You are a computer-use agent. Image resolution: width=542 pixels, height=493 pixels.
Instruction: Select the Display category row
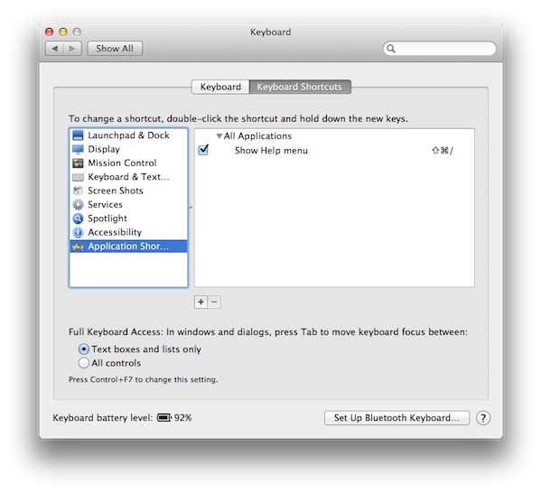pyautogui.click(x=128, y=149)
